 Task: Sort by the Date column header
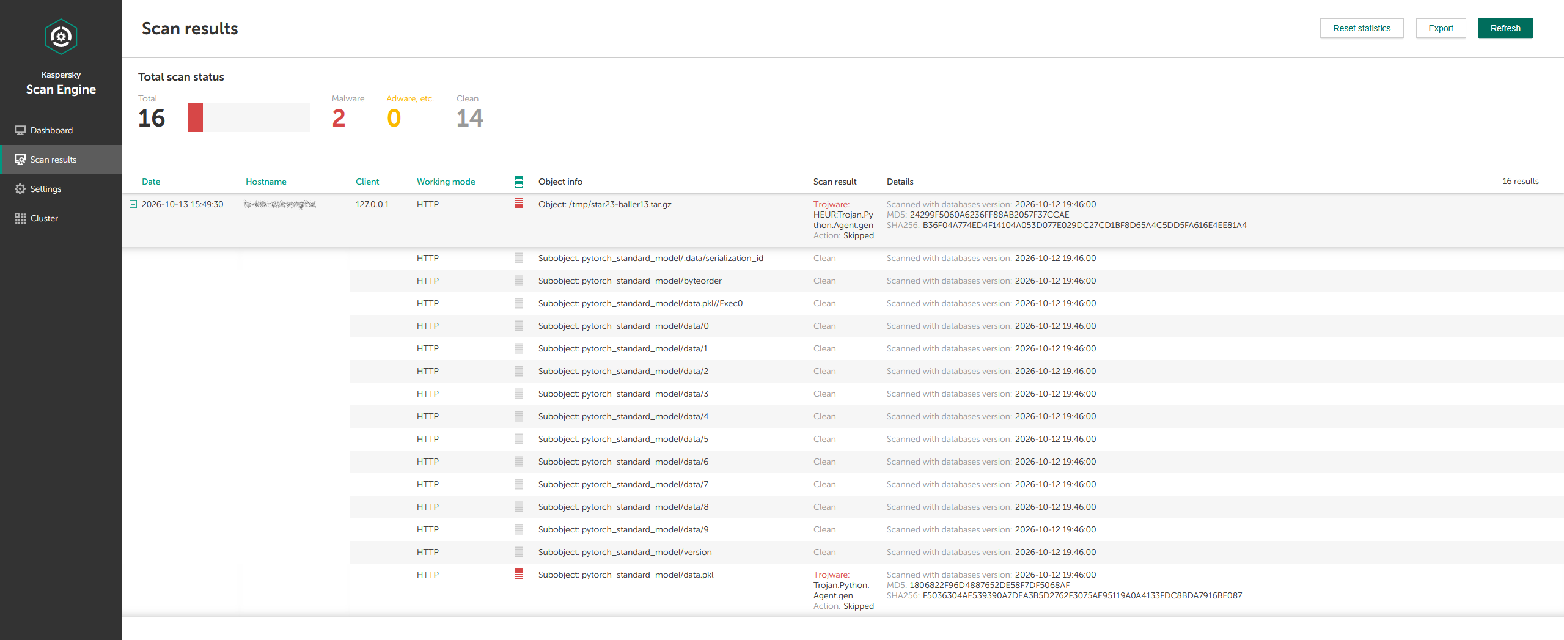pos(151,182)
